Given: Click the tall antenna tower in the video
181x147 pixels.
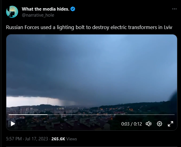Looking at the screenshot, I should (x=48, y=101).
